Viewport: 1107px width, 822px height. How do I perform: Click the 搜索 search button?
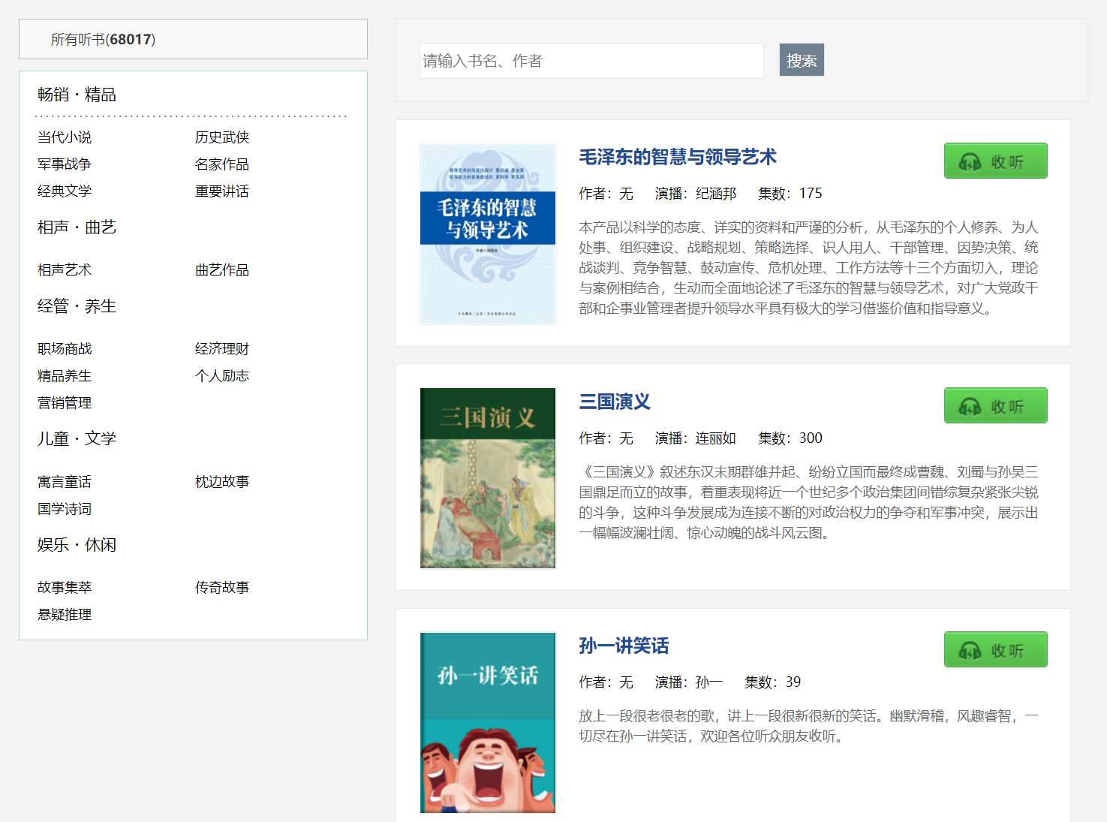(801, 60)
